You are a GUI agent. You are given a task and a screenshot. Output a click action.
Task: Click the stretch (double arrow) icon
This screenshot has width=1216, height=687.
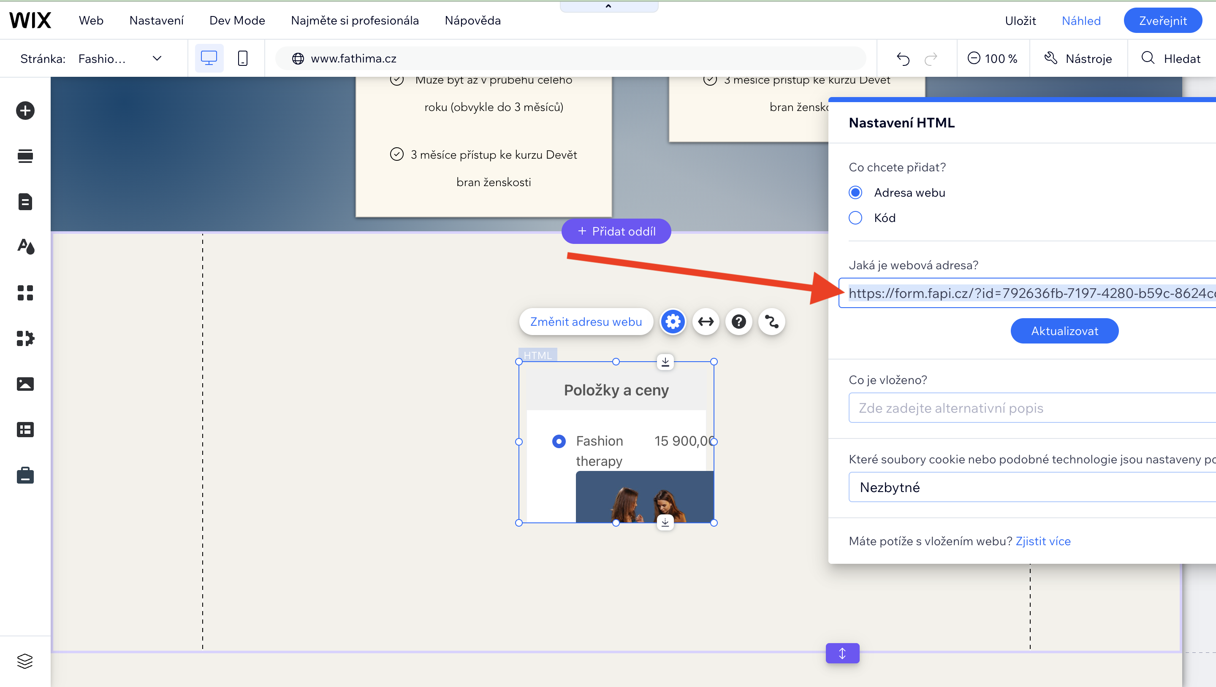706,322
